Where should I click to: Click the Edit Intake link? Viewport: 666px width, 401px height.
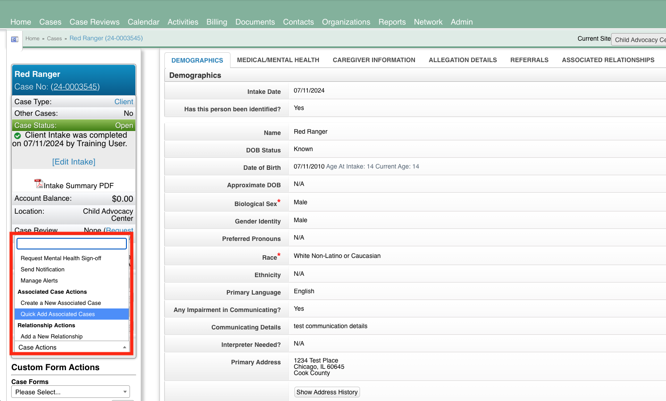74,162
